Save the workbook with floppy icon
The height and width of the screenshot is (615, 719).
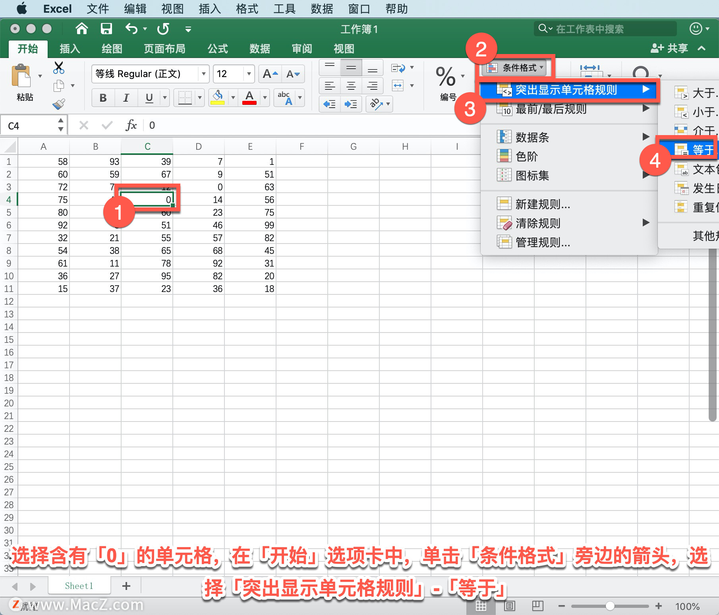coord(106,29)
